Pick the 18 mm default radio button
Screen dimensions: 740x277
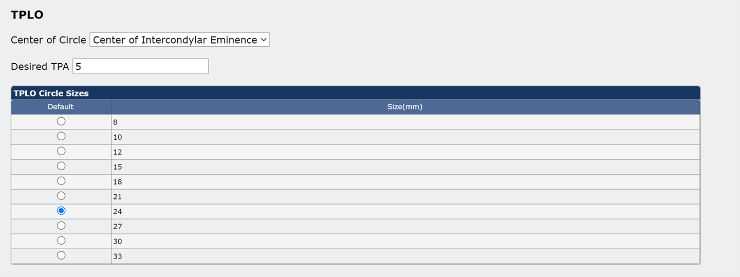point(61,181)
